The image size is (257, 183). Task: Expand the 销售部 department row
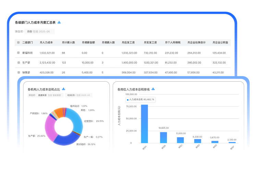pyautogui.click(x=19, y=72)
